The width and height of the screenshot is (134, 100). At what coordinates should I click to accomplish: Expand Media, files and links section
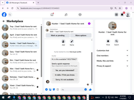pyautogui.click(x=112, y=61)
